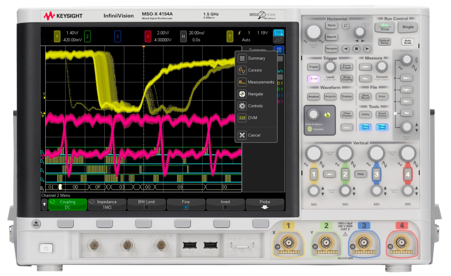Push the Help button
Screen dimensions: 451x276
click(360, 174)
